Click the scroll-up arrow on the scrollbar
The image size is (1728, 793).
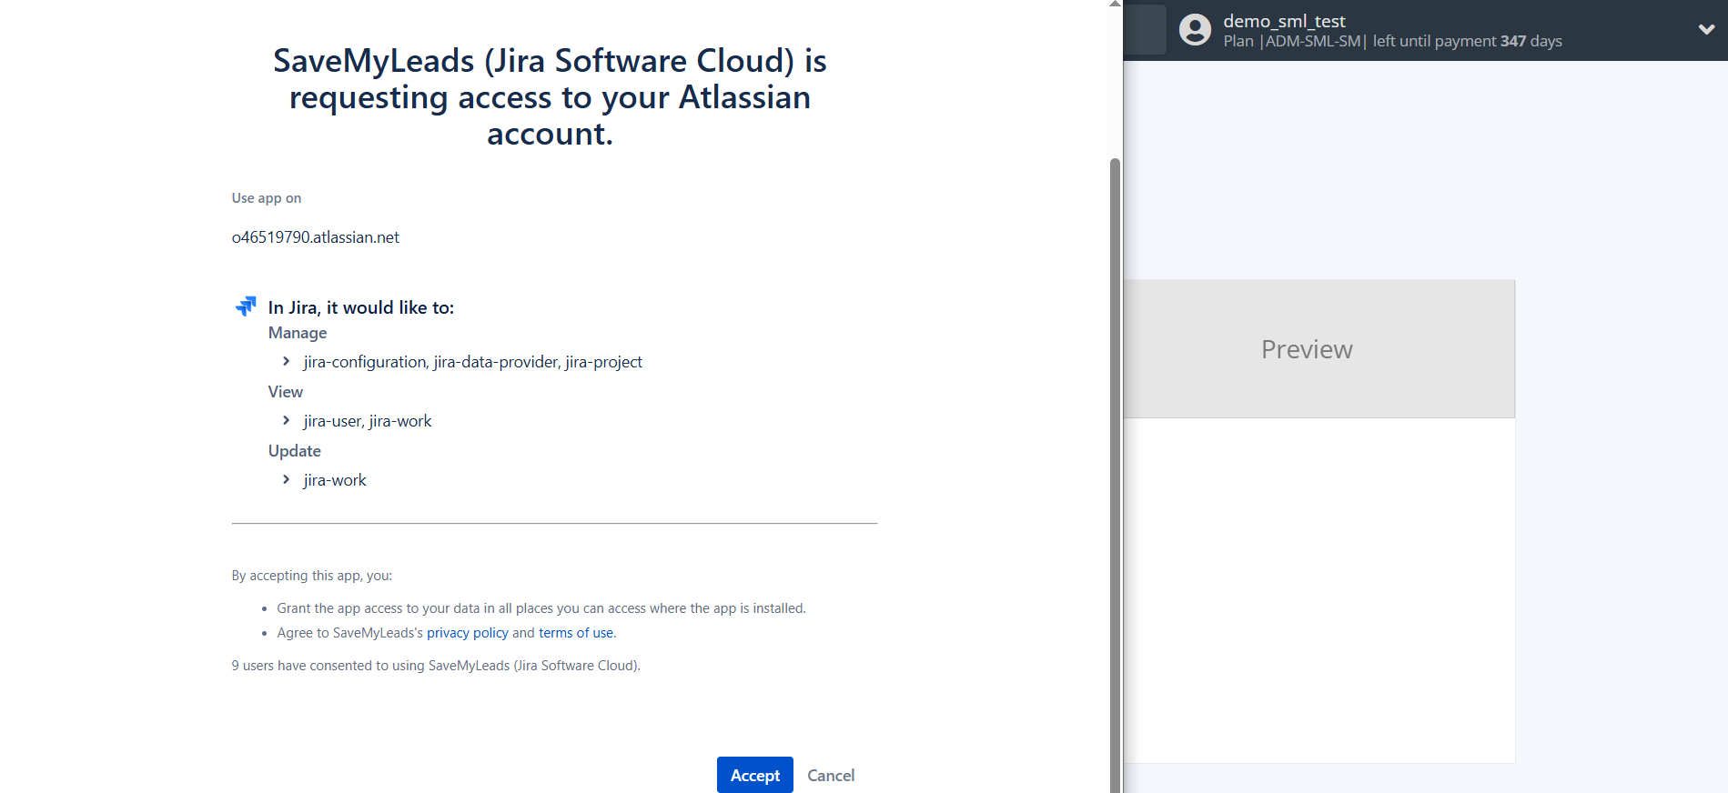[x=1115, y=5]
